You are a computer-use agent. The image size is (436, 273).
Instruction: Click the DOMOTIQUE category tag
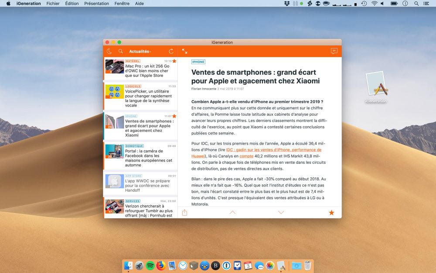click(x=134, y=146)
